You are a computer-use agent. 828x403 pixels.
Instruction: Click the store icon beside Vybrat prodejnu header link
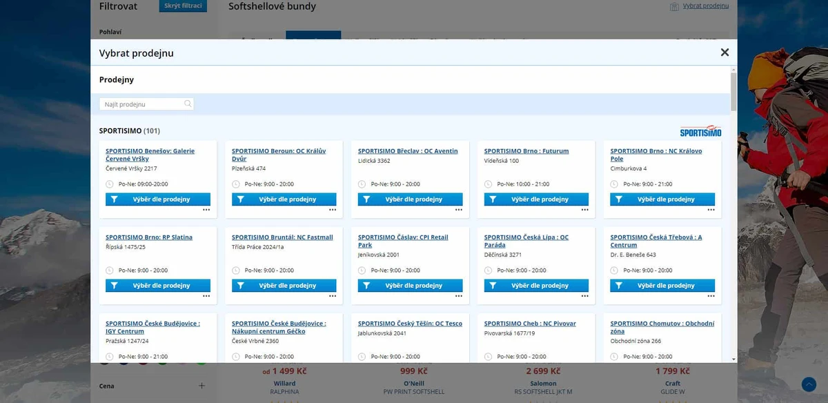[675, 6]
